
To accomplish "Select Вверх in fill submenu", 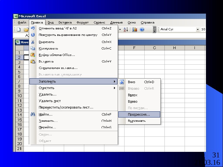I will (139, 95).
